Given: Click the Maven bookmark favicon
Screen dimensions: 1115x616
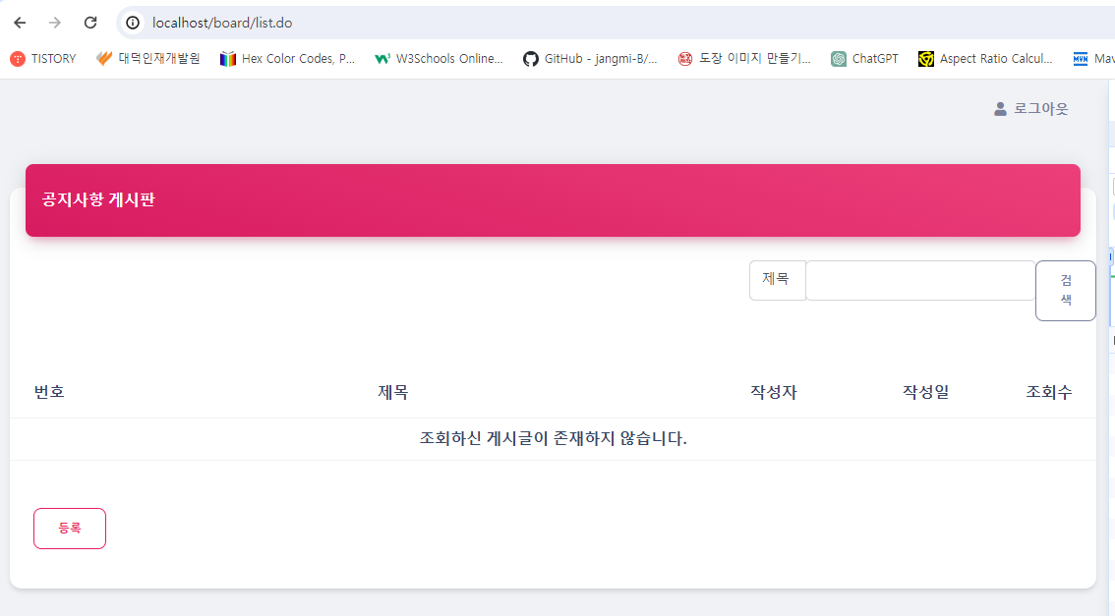Looking at the screenshot, I should [x=1081, y=59].
